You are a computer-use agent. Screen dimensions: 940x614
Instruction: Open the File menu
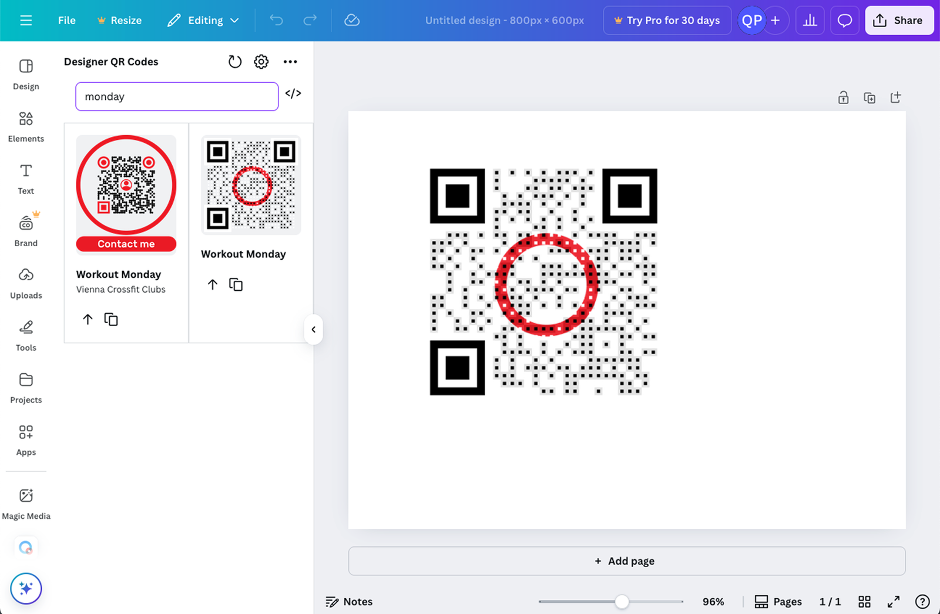click(x=66, y=20)
